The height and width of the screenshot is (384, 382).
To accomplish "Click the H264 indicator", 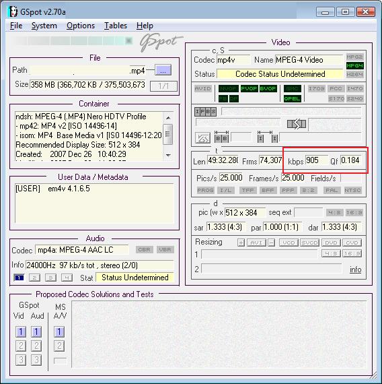I will click(x=355, y=75).
